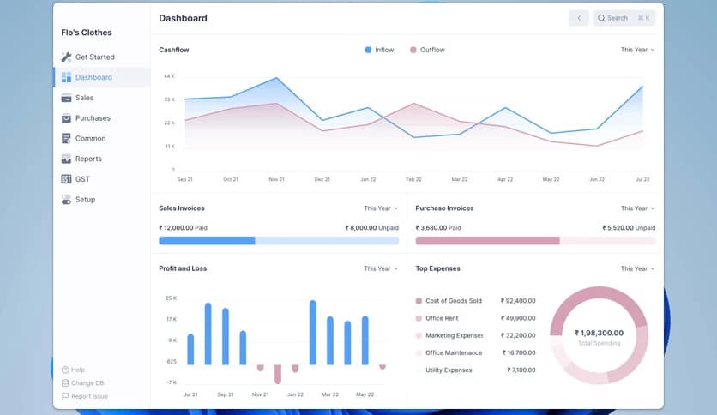
Task: Click the Get Started wrench icon
Action: pos(66,57)
